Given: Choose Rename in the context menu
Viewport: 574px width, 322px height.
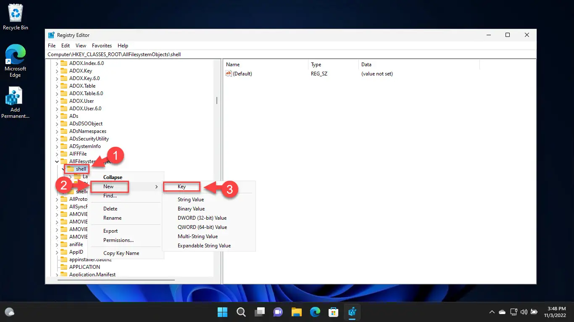Looking at the screenshot, I should (126, 218).
